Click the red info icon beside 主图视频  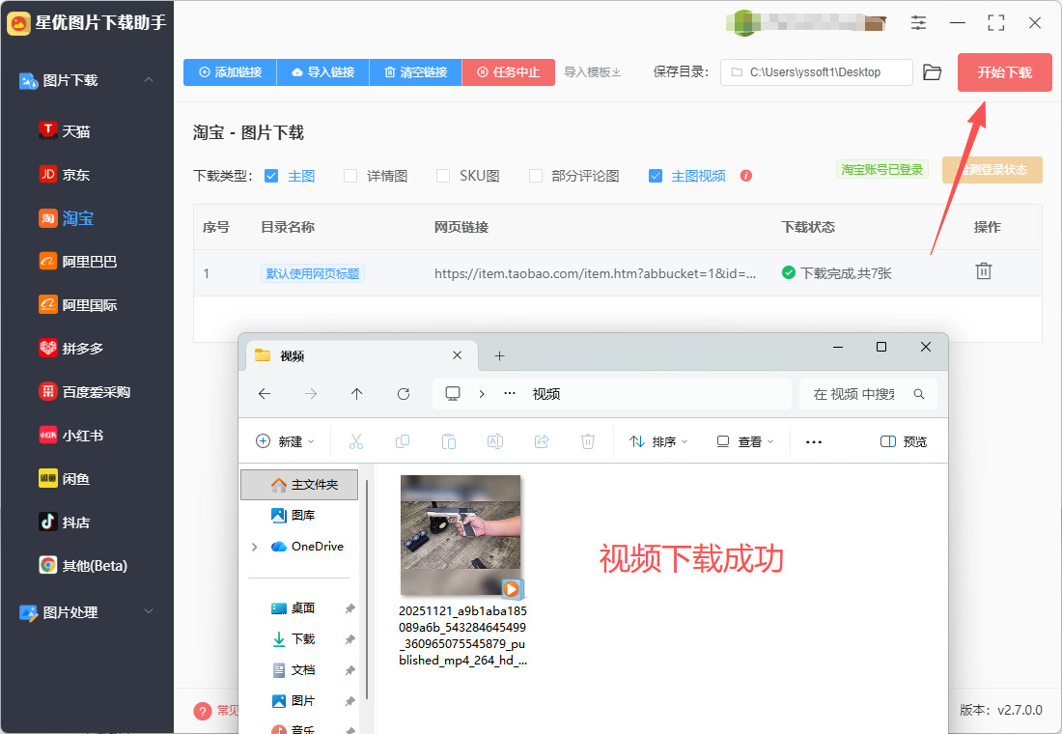745,176
